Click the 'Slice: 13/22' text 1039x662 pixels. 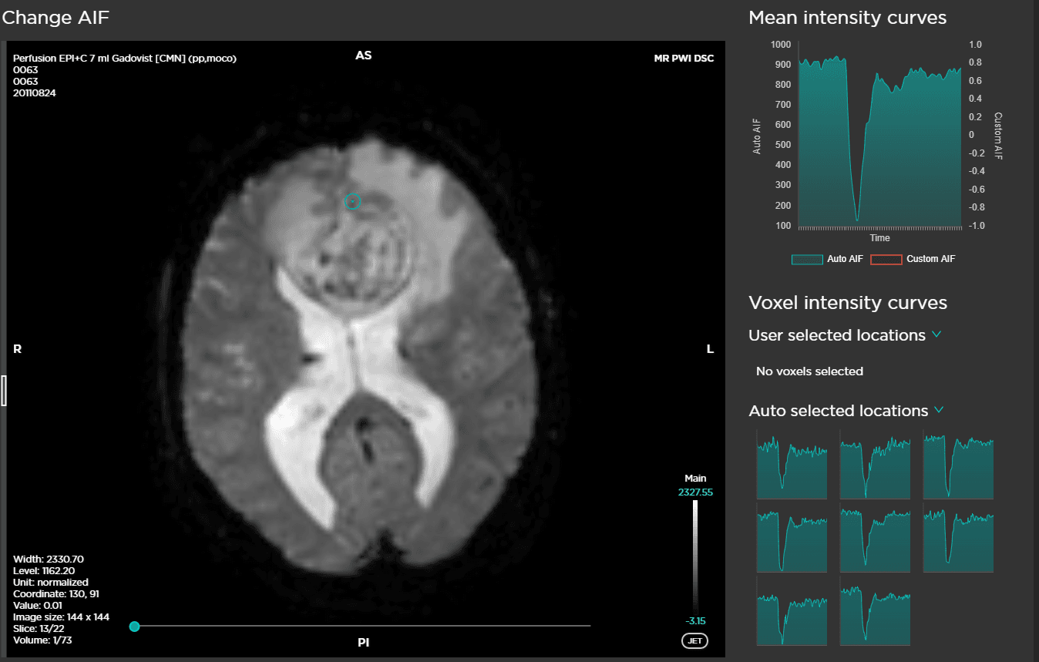coord(39,628)
